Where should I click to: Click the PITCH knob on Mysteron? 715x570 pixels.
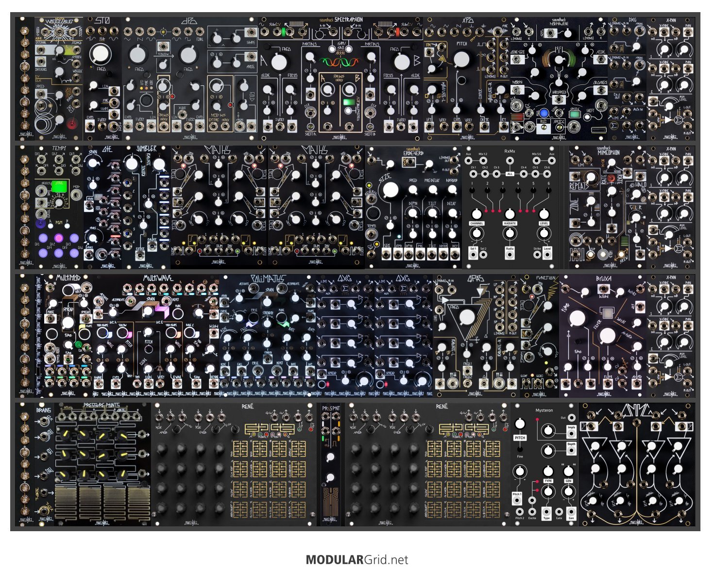pos(520,424)
